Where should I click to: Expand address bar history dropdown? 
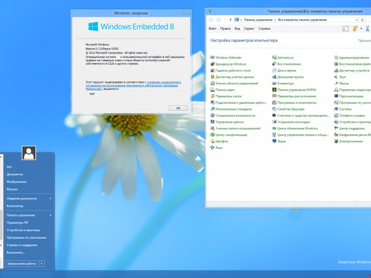(x=357, y=20)
